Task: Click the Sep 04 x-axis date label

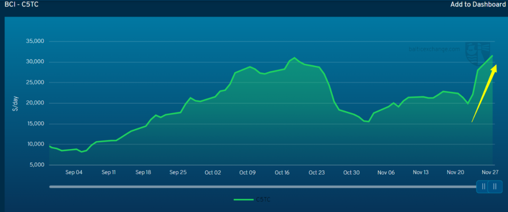Action: 74,172
